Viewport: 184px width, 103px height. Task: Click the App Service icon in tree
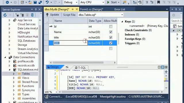pyautogui.click(x=15, y=20)
